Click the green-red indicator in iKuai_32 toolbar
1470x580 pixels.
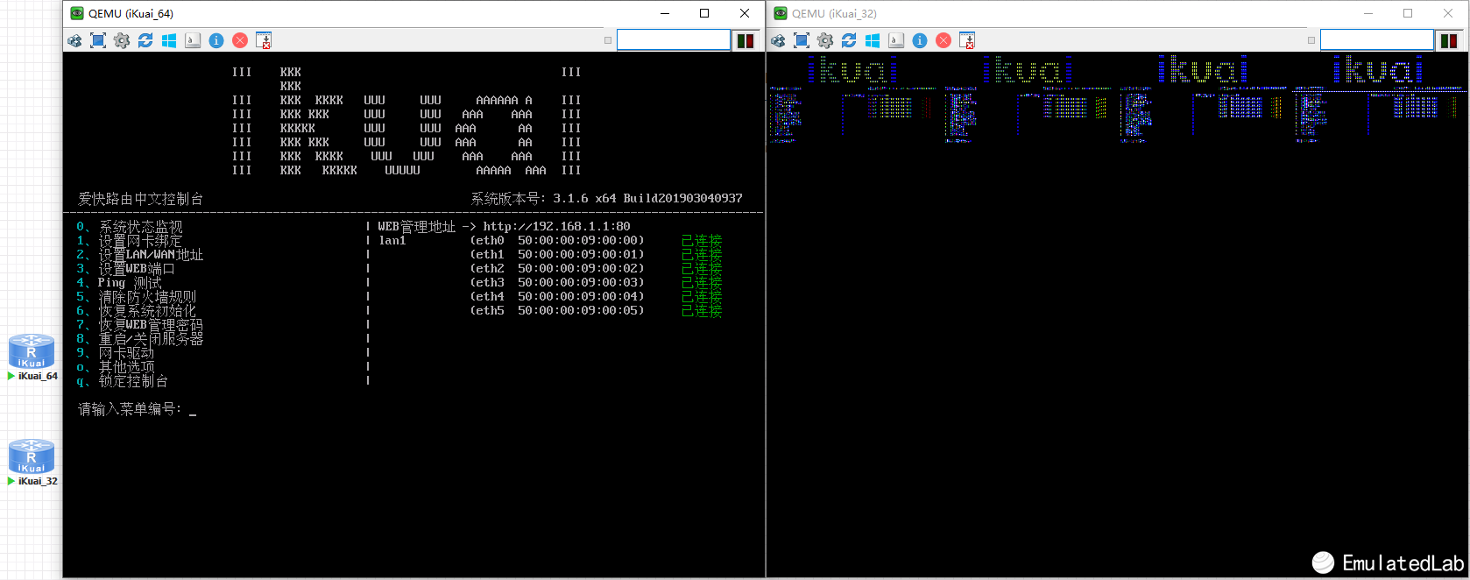pos(1449,40)
